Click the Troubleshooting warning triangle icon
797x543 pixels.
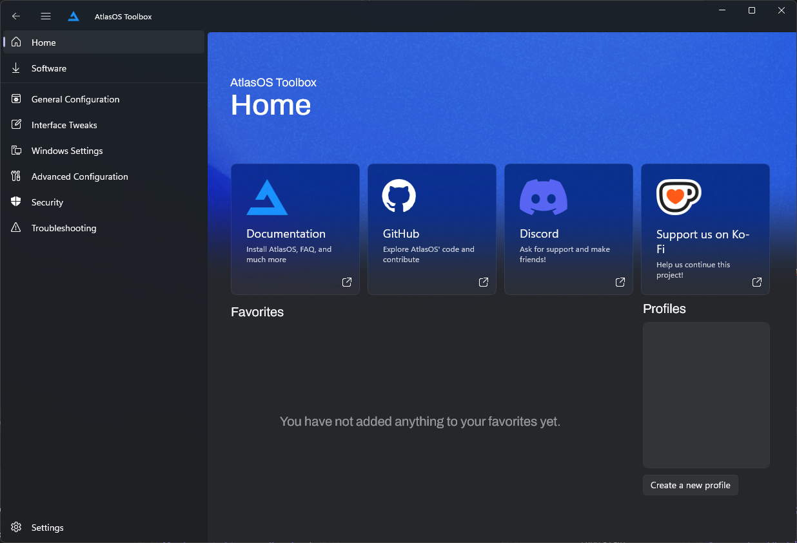click(16, 228)
